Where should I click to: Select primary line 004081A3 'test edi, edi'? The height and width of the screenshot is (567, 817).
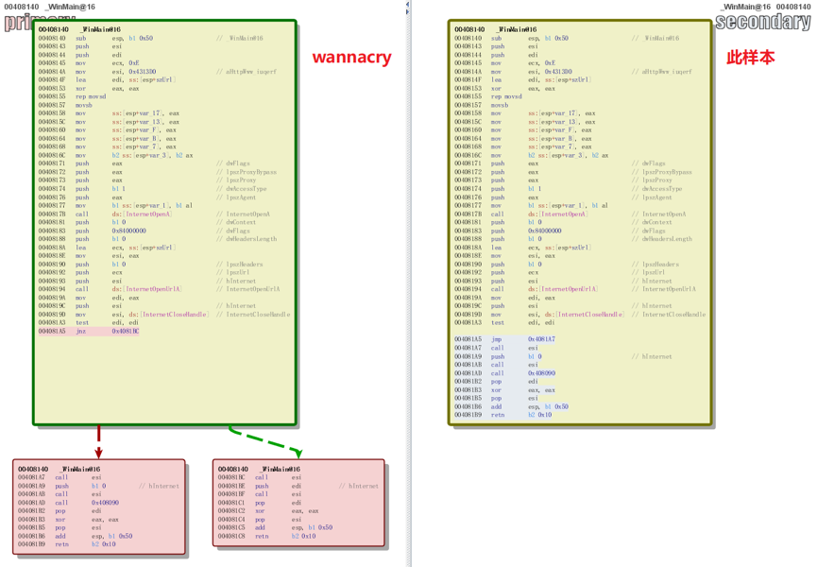(89, 323)
